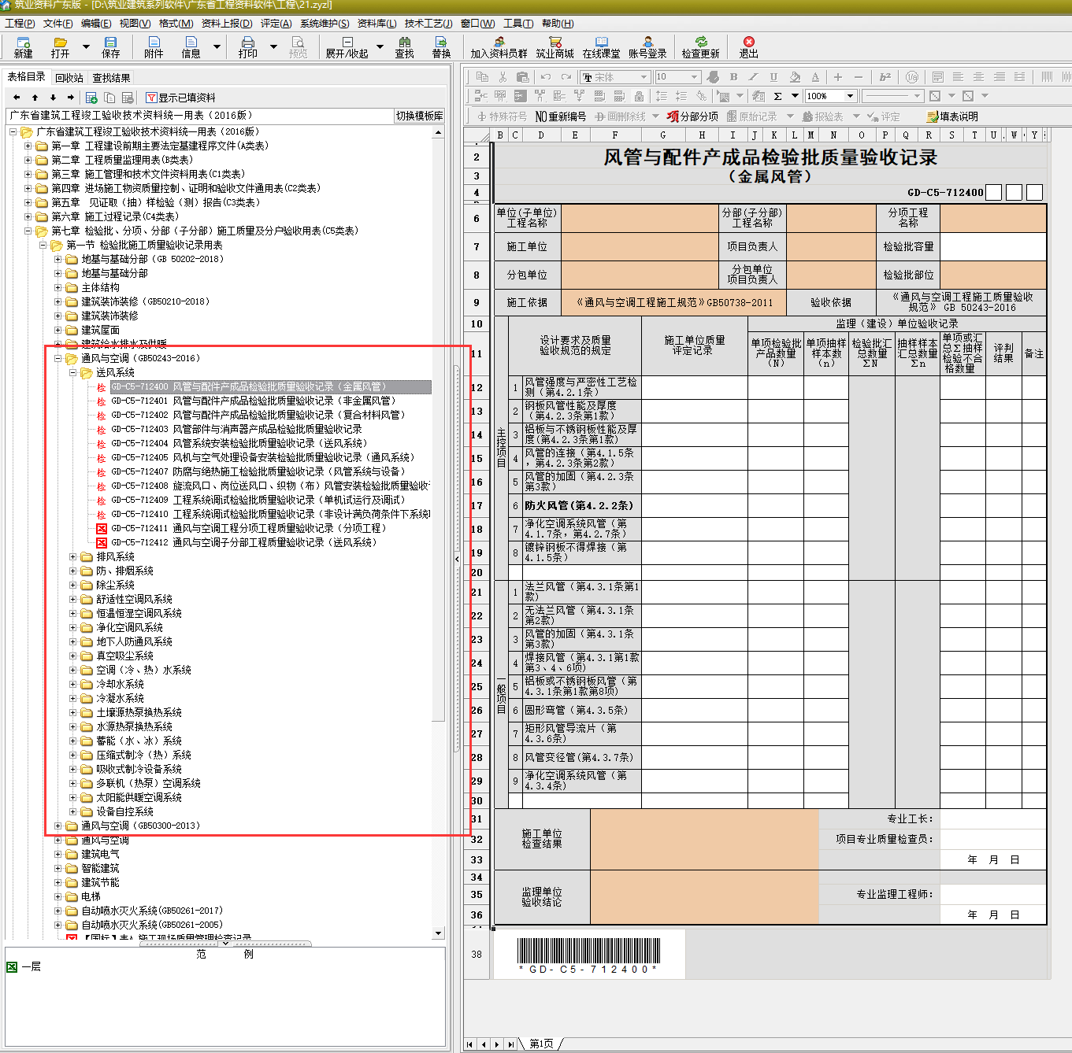Select the 第1页 sheet tab
Screen dimensions: 1072x1053
click(541, 1044)
